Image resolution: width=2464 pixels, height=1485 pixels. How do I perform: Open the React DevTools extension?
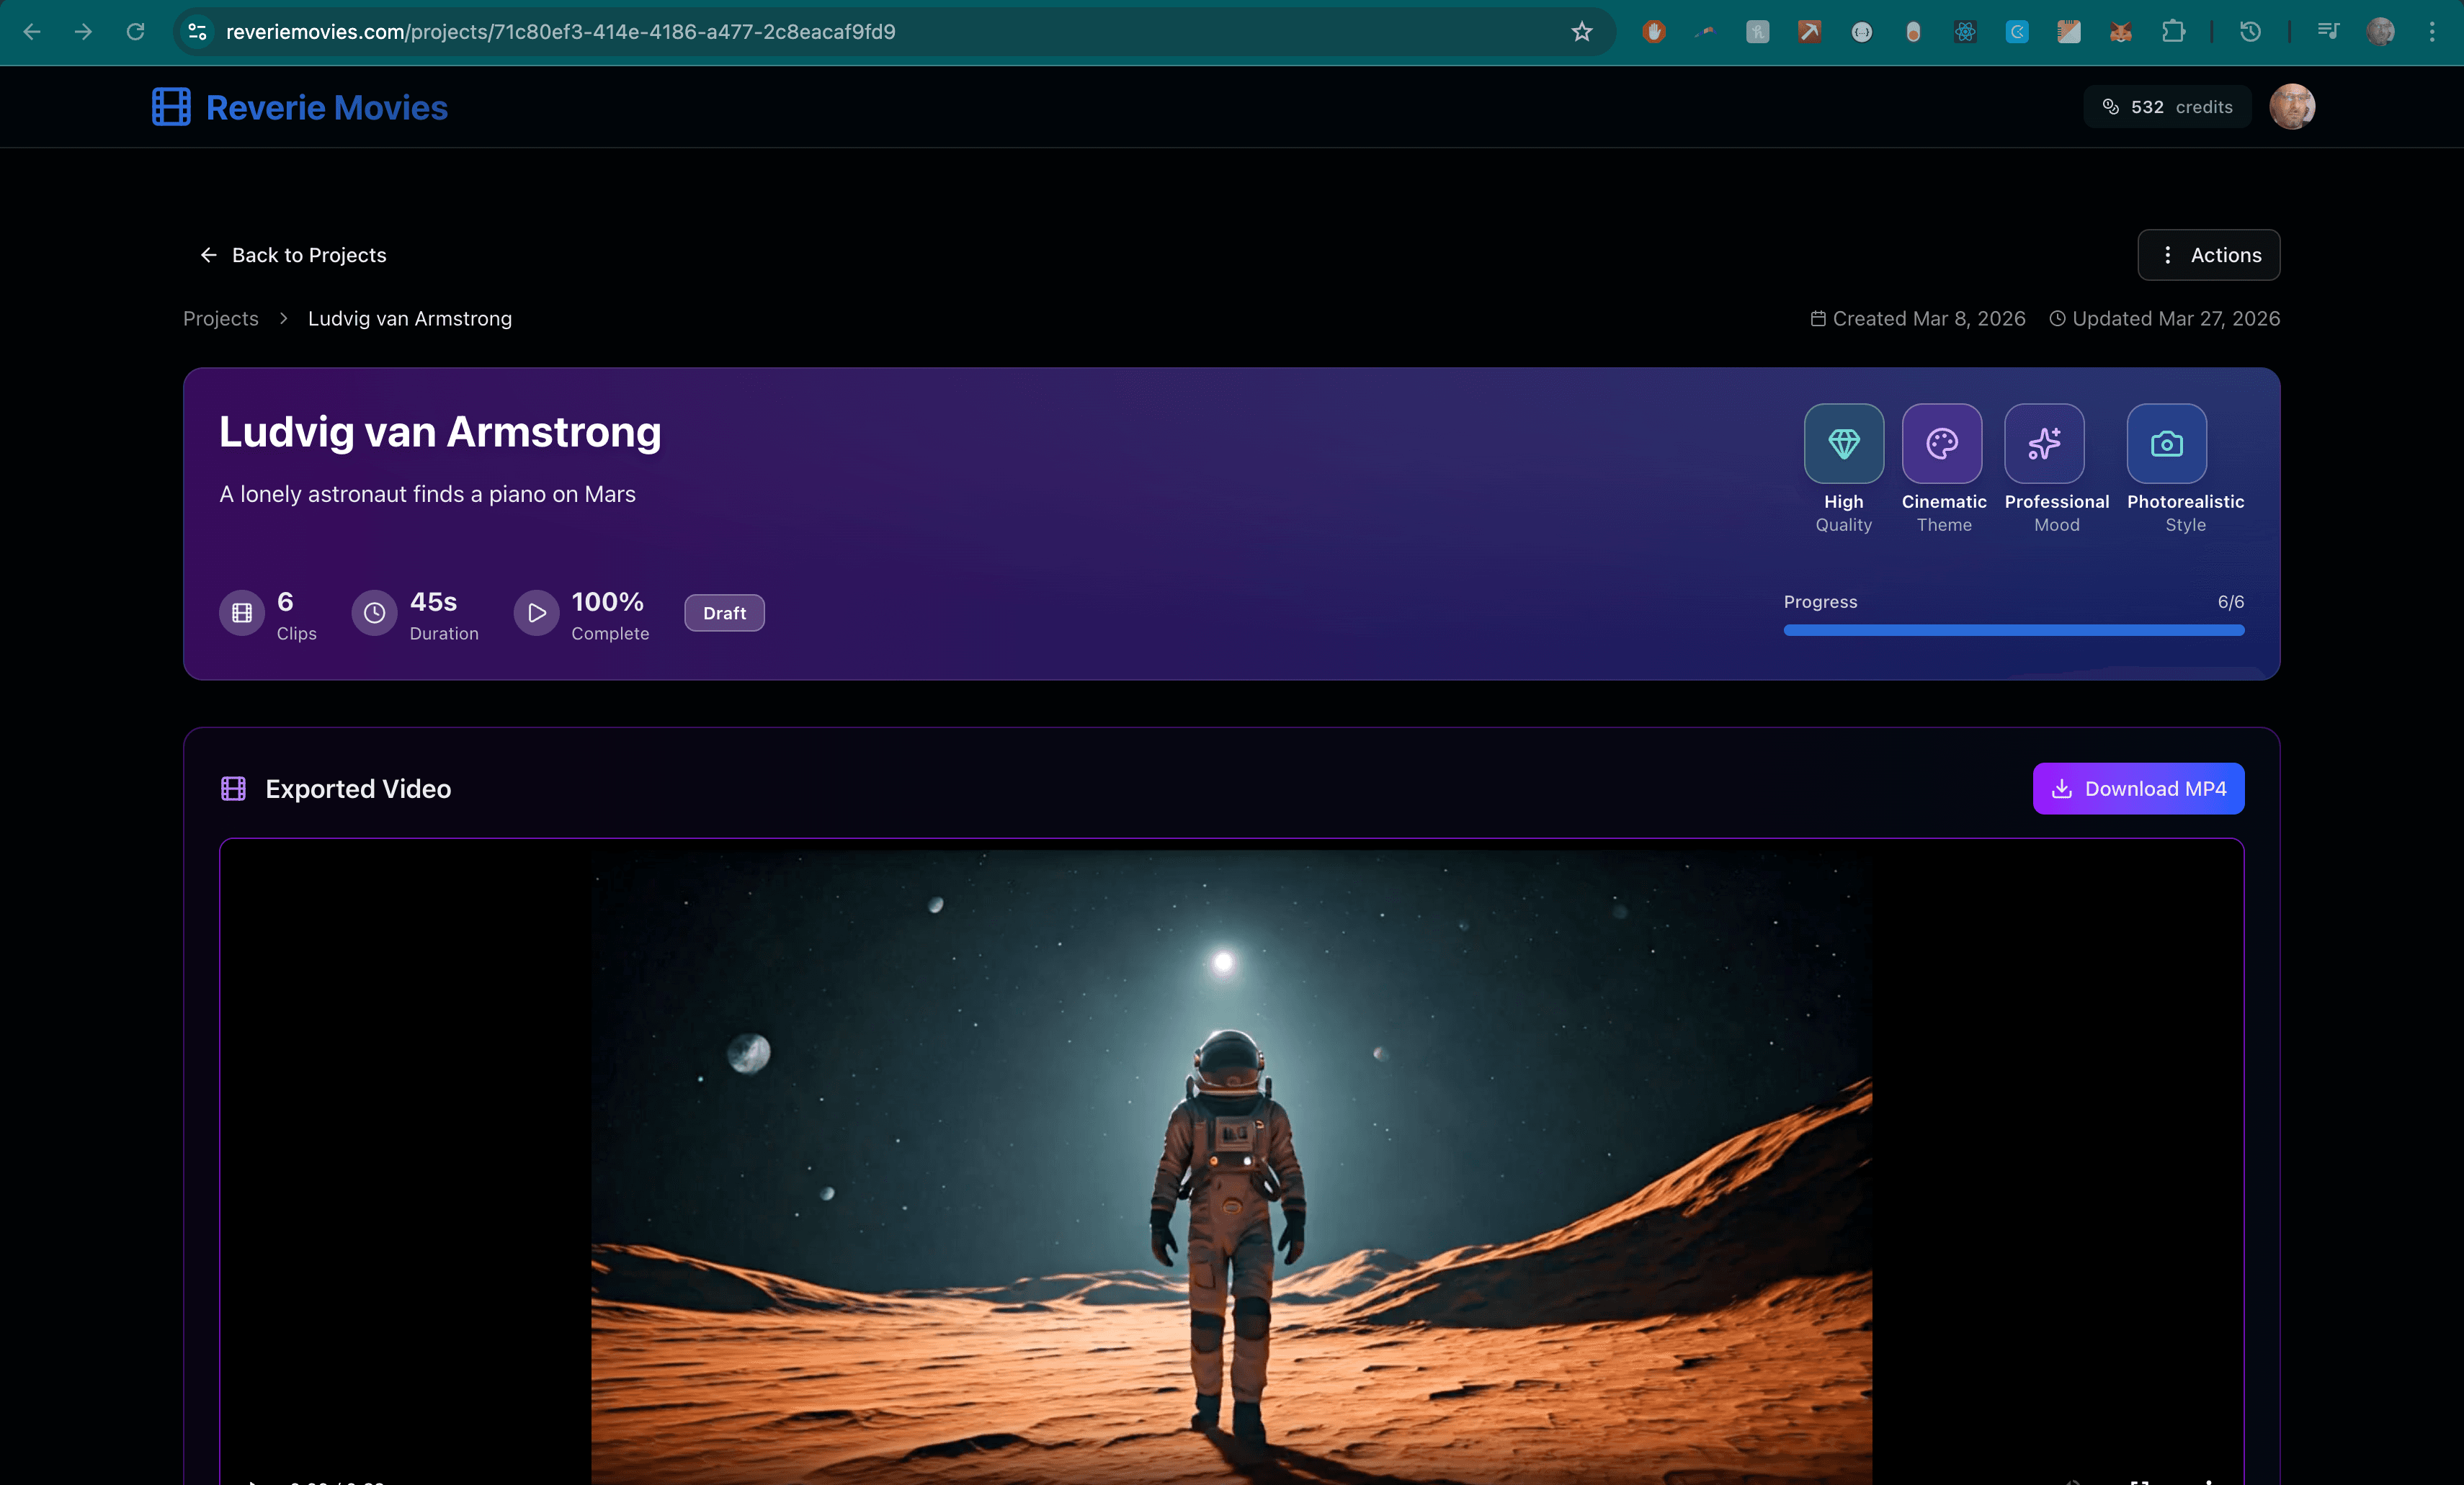pyautogui.click(x=1966, y=31)
